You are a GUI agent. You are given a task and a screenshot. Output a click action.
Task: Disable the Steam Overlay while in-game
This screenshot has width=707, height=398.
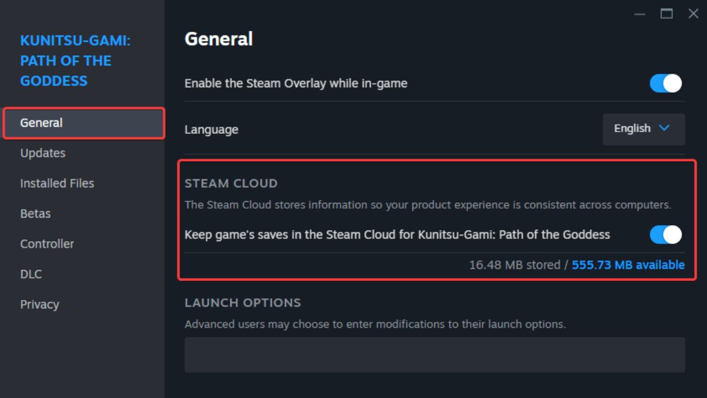coord(665,83)
